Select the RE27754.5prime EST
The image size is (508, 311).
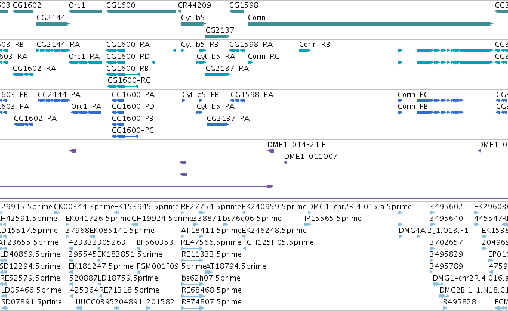(192, 213)
